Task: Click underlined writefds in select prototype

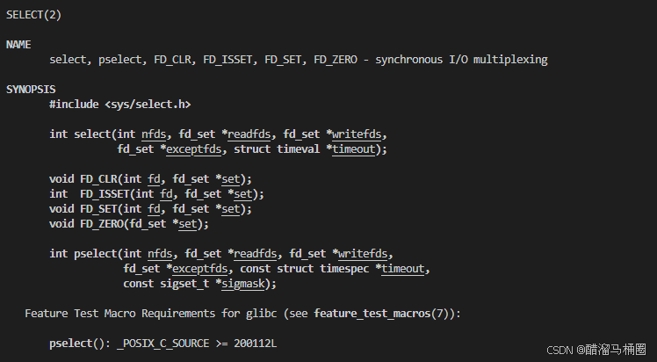Action: click(357, 134)
